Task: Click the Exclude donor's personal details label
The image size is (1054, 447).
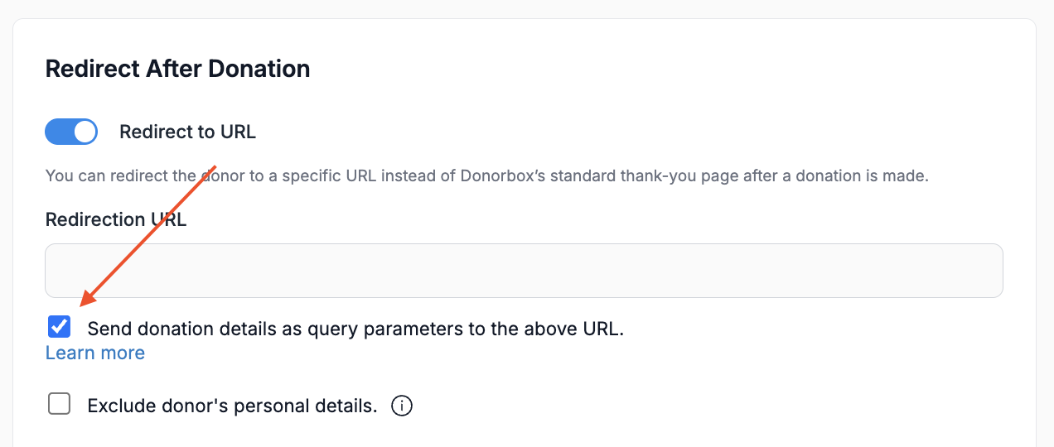Action: (232, 406)
